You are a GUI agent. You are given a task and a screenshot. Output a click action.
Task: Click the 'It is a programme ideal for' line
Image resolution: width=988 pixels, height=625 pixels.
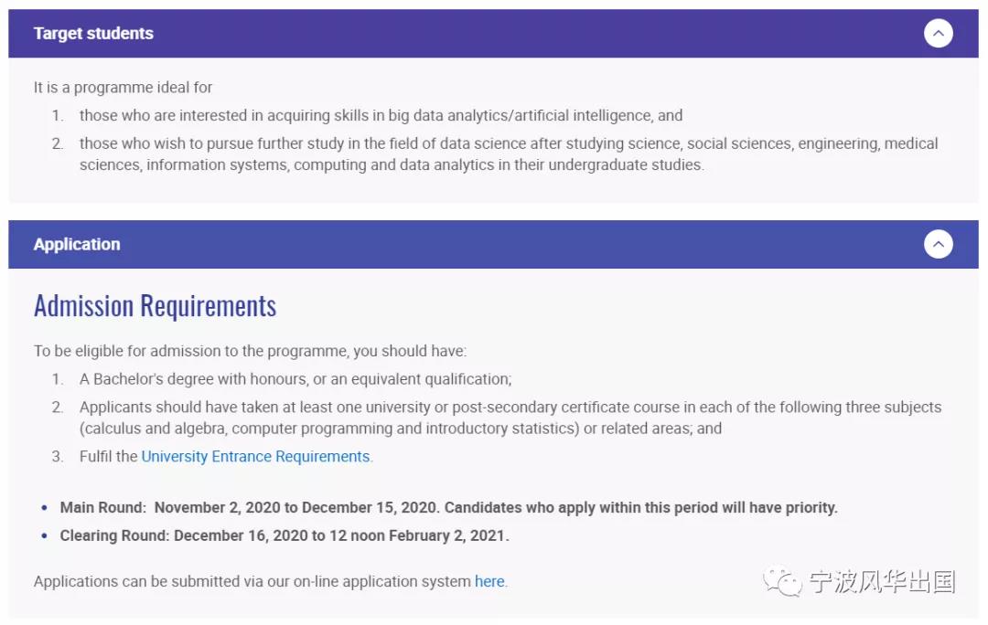click(123, 87)
